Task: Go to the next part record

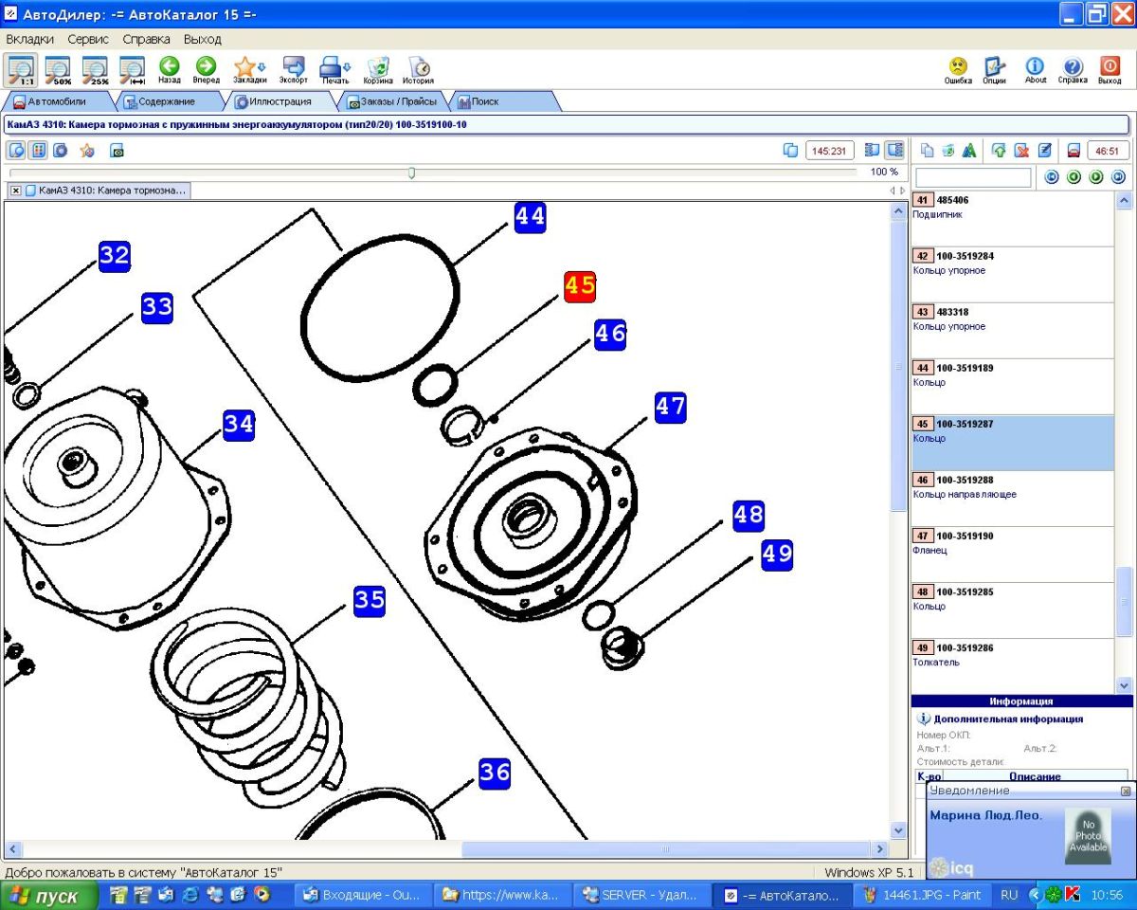Action: point(1096,177)
